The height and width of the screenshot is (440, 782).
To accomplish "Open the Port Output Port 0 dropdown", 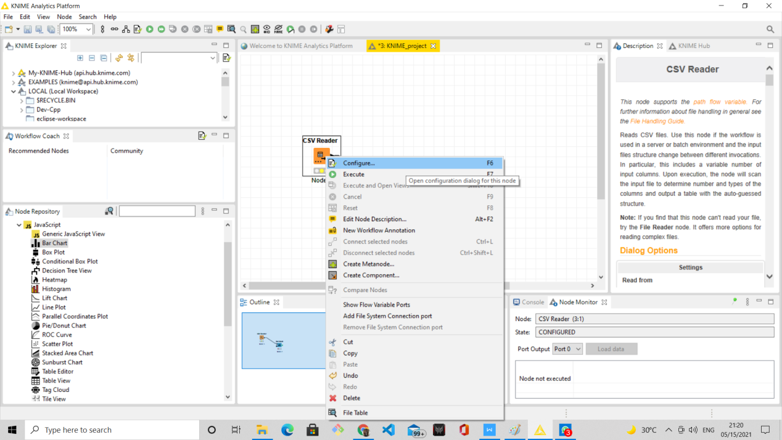I will pyautogui.click(x=567, y=349).
